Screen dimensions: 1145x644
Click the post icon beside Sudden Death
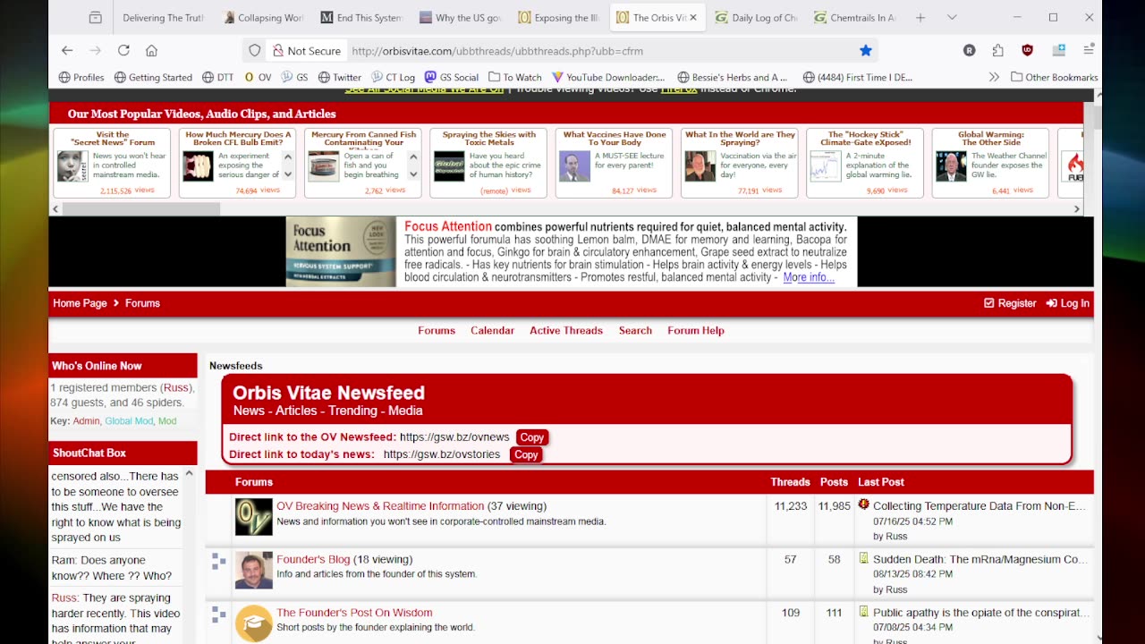pos(863,559)
